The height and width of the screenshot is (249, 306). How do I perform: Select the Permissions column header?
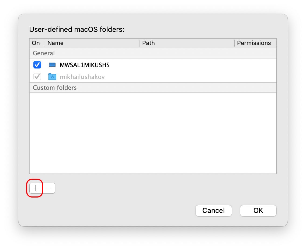[x=254, y=43]
